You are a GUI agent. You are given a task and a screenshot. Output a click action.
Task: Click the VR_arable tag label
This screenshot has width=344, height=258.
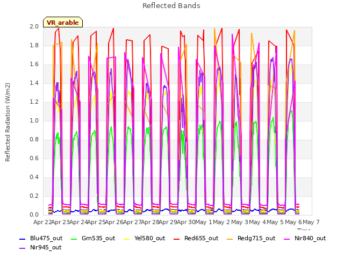63,23
